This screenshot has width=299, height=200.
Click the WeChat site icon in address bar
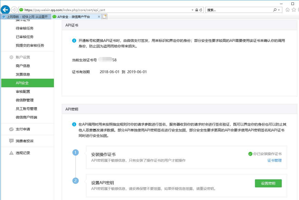[21, 10]
